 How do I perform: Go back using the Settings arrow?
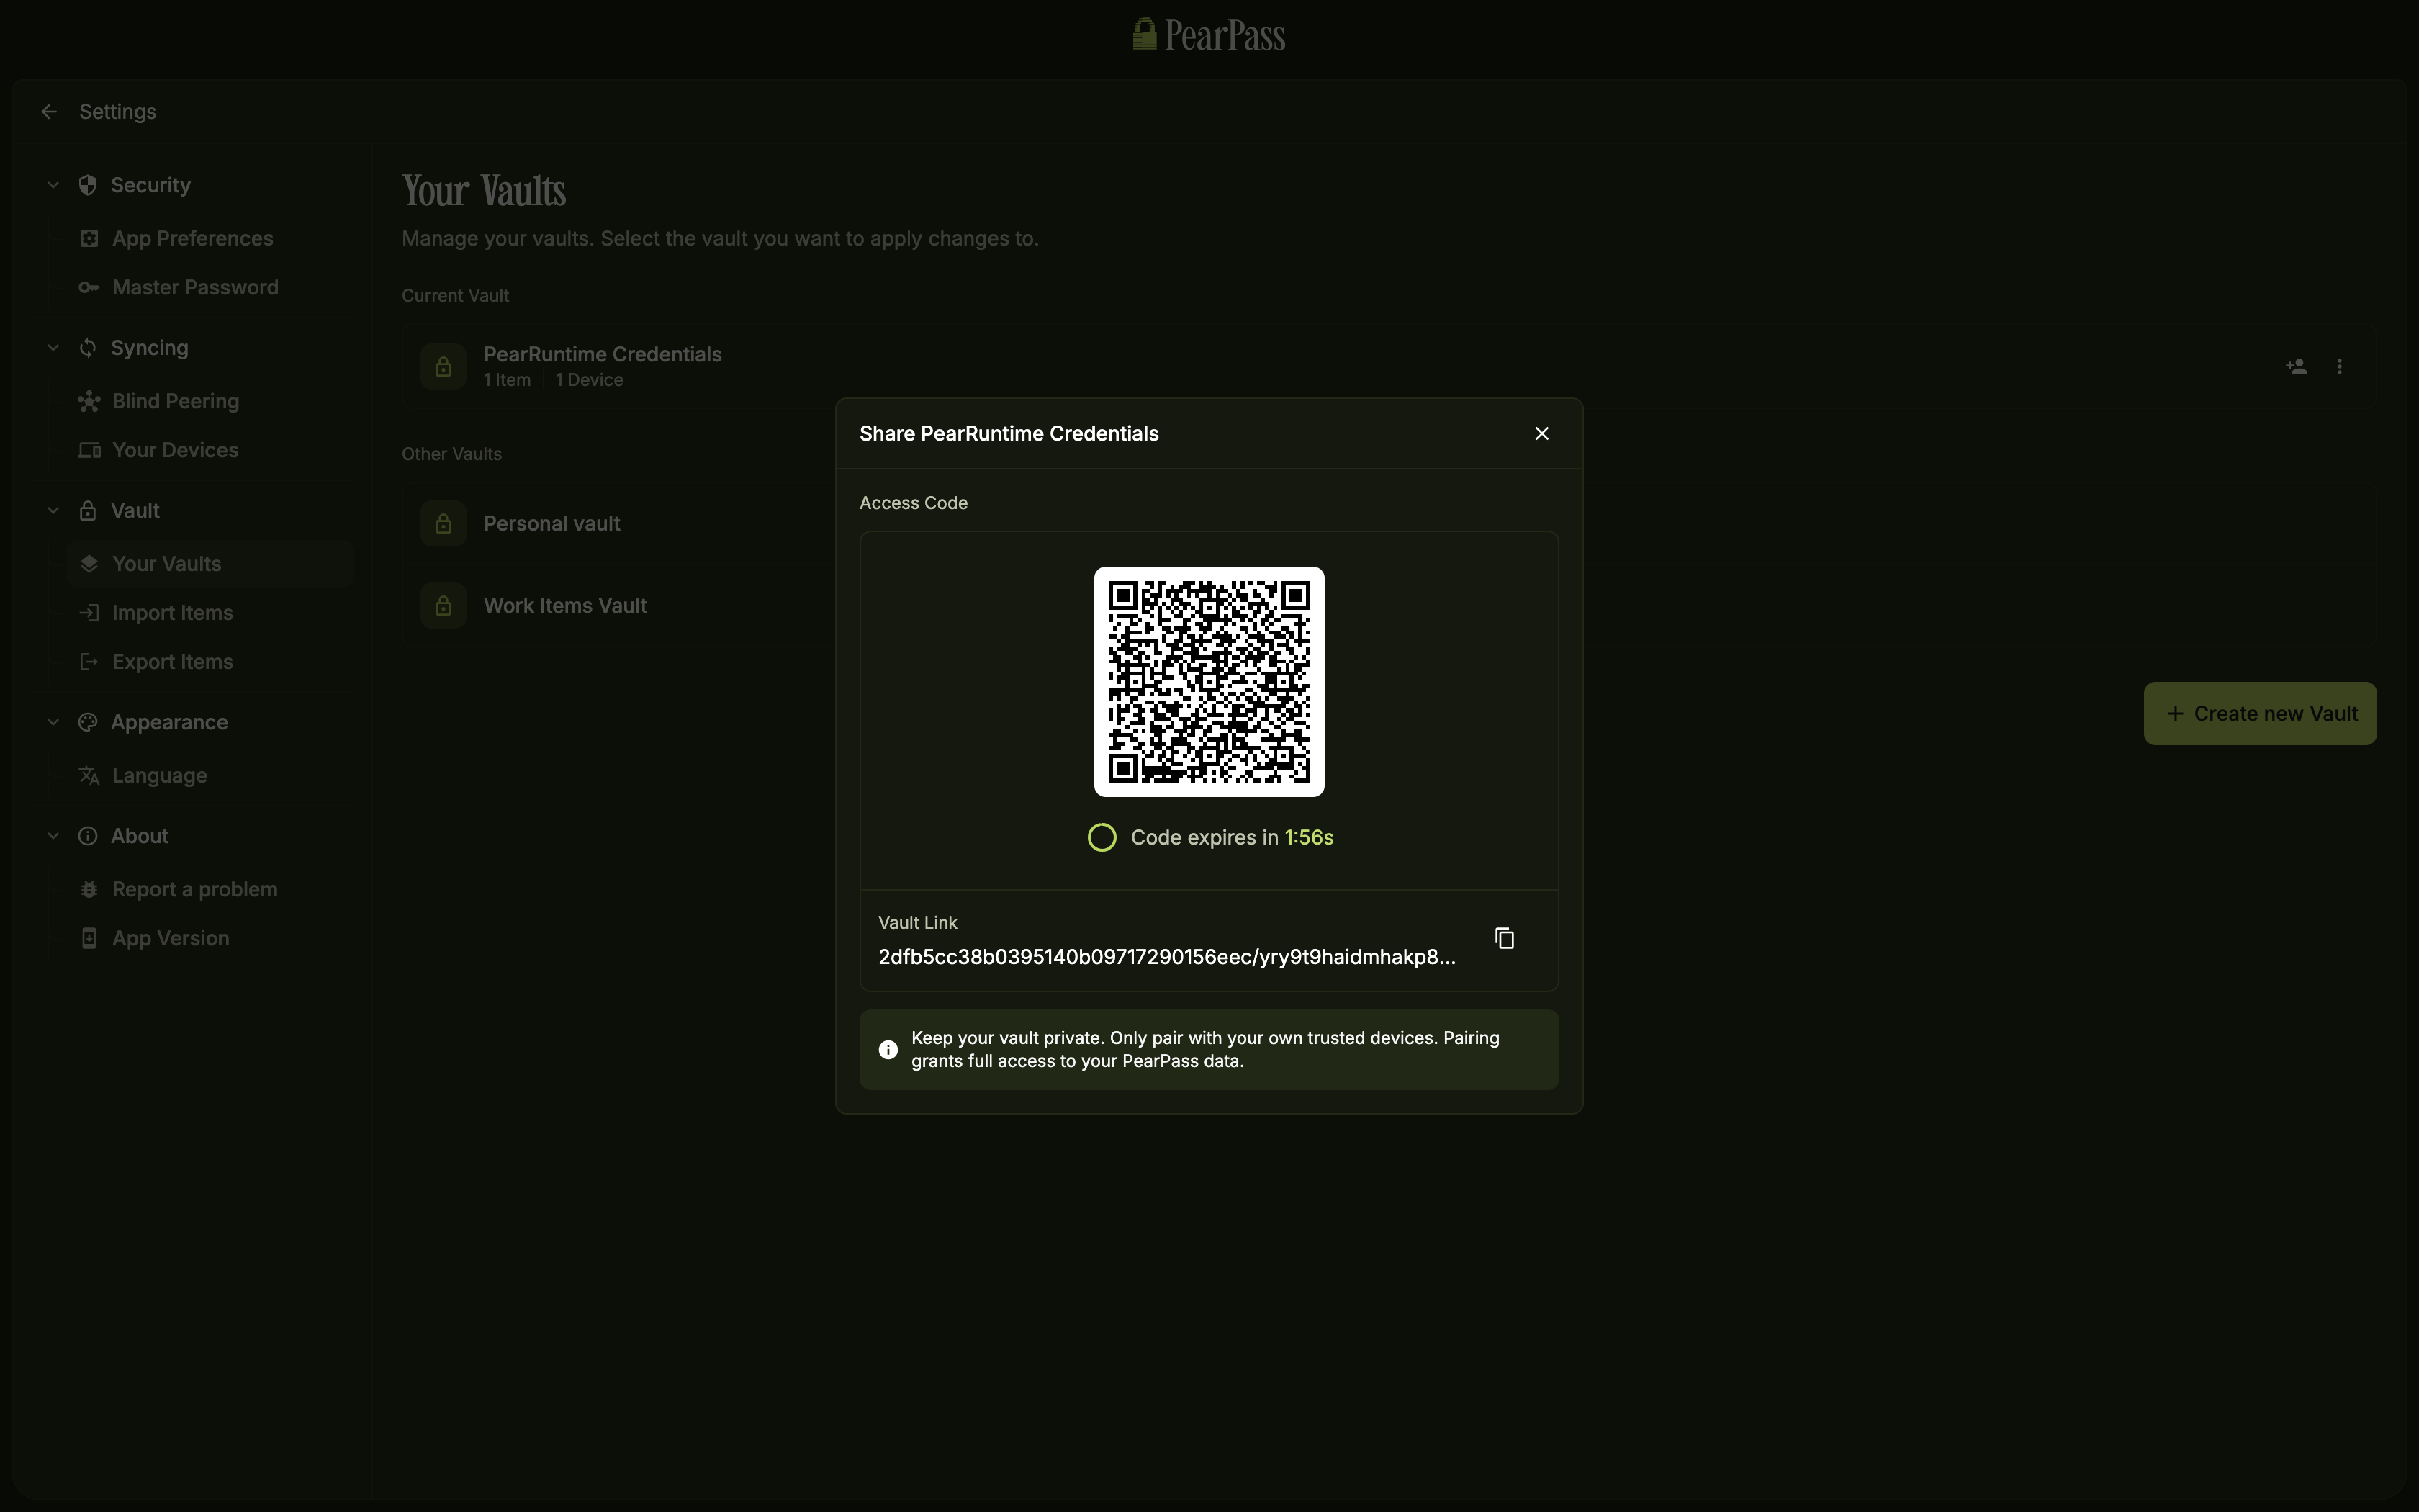point(49,112)
